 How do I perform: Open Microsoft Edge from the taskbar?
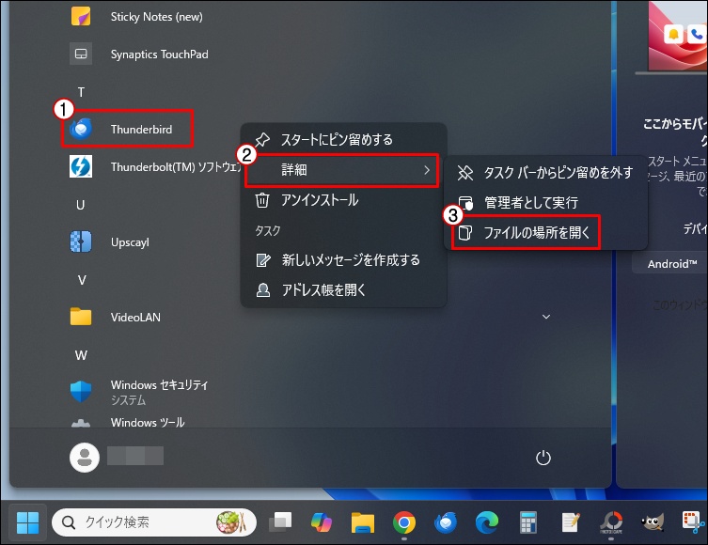[x=487, y=522]
